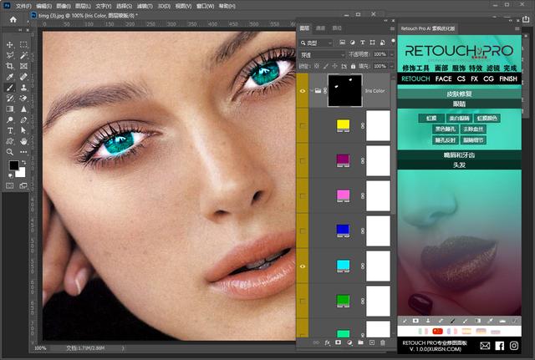Image resolution: width=535 pixels, height=360 pixels.
Task: Select the Zoom tool
Action: pos(10,152)
